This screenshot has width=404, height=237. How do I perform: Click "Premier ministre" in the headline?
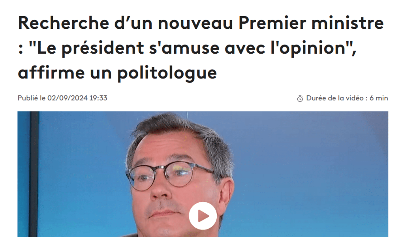pyautogui.click(x=311, y=23)
